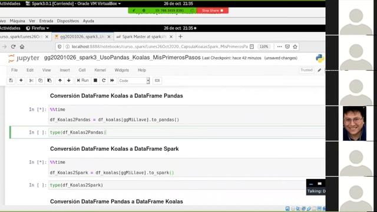The image size is (377, 212).
Task: Open page actions three-dot menu
Action: pyautogui.click(x=279, y=47)
